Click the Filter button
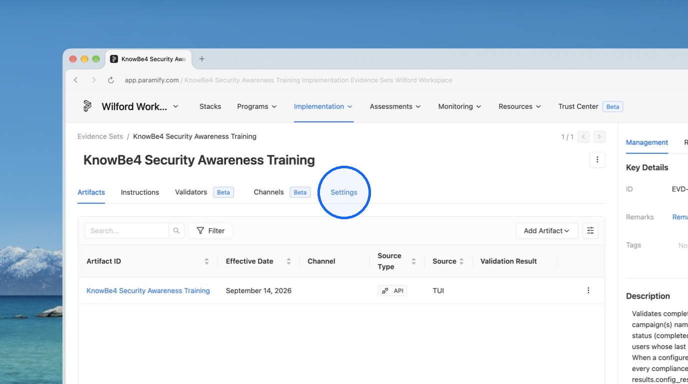Screen dimensions: 688x384 210,231
